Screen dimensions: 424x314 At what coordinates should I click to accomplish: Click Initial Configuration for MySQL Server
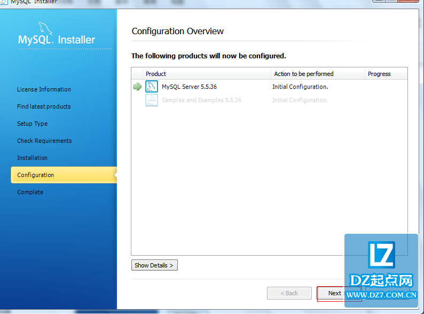tap(300, 87)
